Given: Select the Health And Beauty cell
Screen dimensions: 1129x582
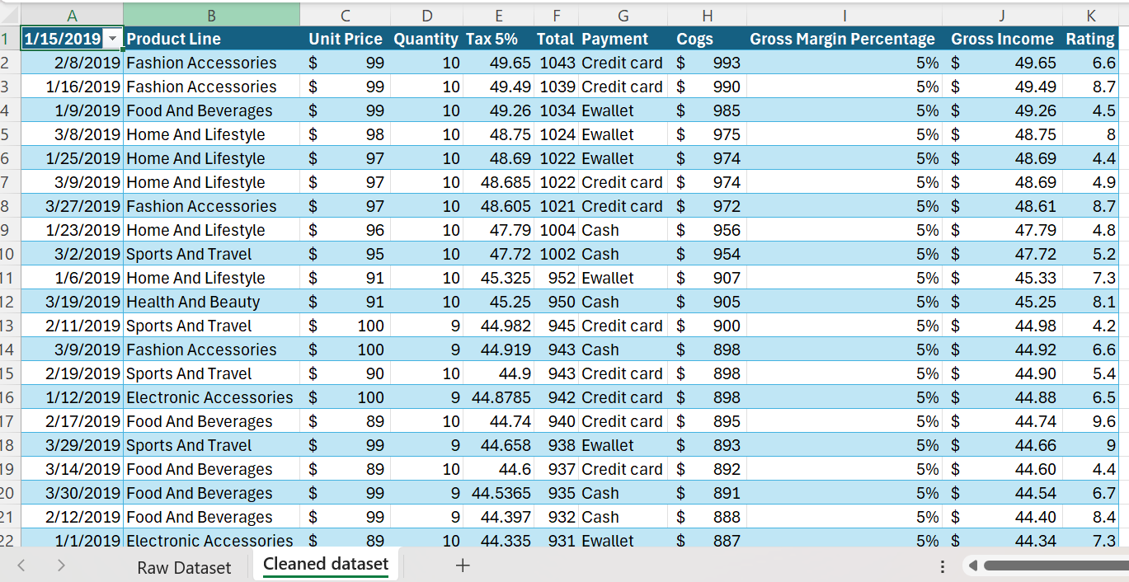Looking at the screenshot, I should [x=211, y=302].
